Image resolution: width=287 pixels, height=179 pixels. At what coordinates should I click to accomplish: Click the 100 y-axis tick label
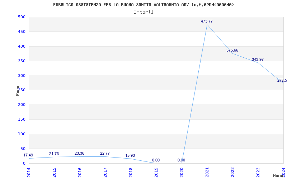(22, 134)
